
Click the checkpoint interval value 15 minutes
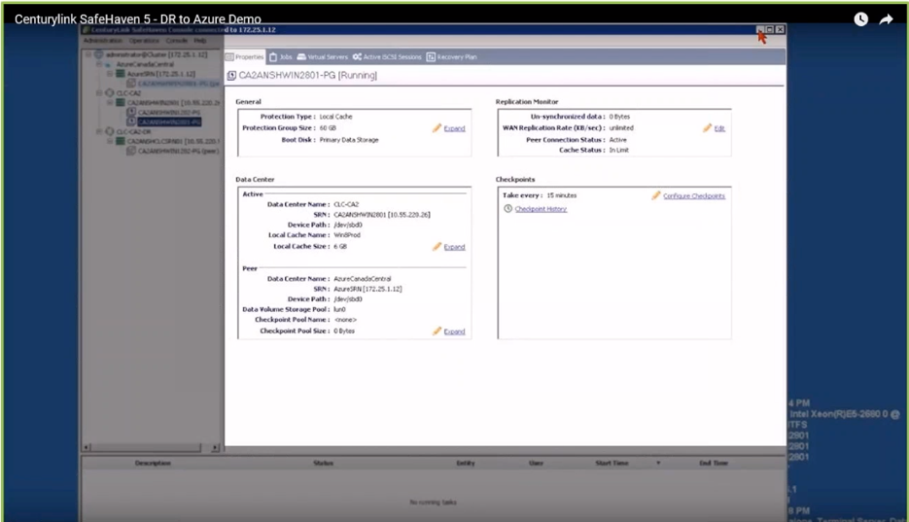(561, 195)
